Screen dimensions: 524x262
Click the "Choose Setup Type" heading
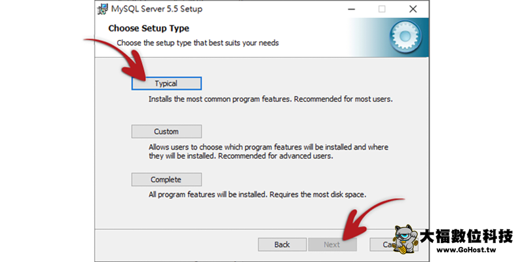click(x=149, y=29)
